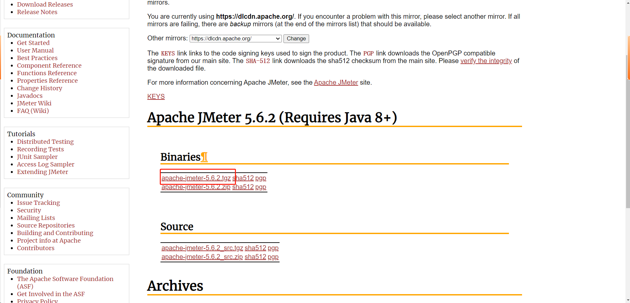This screenshot has height=303, width=630.
Task: Click the Apache JMeter 5.6.2 heading
Action: 272,118
